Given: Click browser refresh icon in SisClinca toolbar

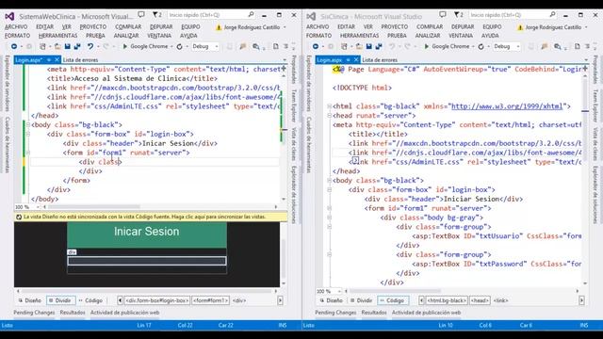Looking at the screenshot, I should pos(481,46).
